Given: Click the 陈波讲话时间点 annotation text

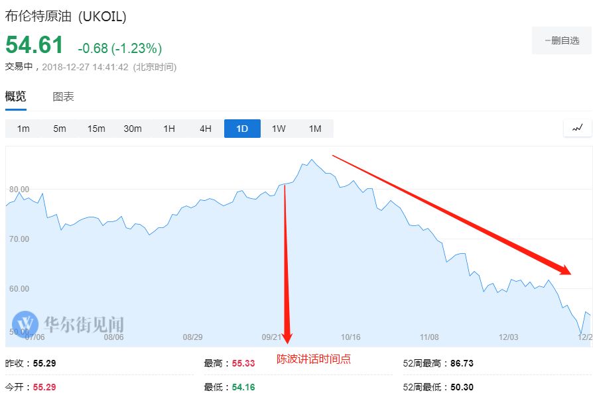Looking at the screenshot, I should pyautogui.click(x=314, y=359).
